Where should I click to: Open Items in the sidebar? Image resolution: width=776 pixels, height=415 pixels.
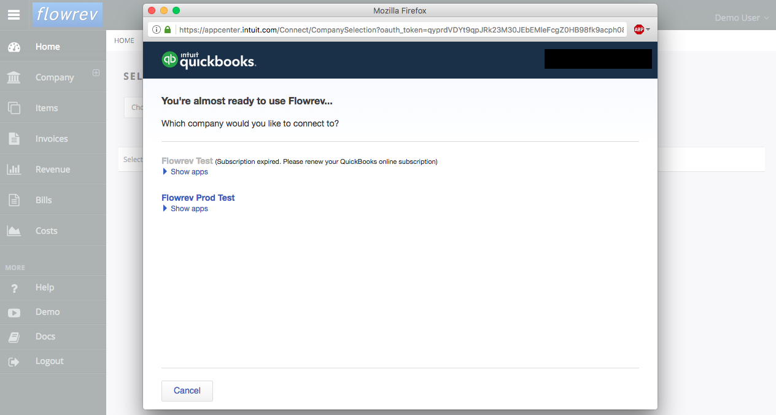pyautogui.click(x=53, y=108)
